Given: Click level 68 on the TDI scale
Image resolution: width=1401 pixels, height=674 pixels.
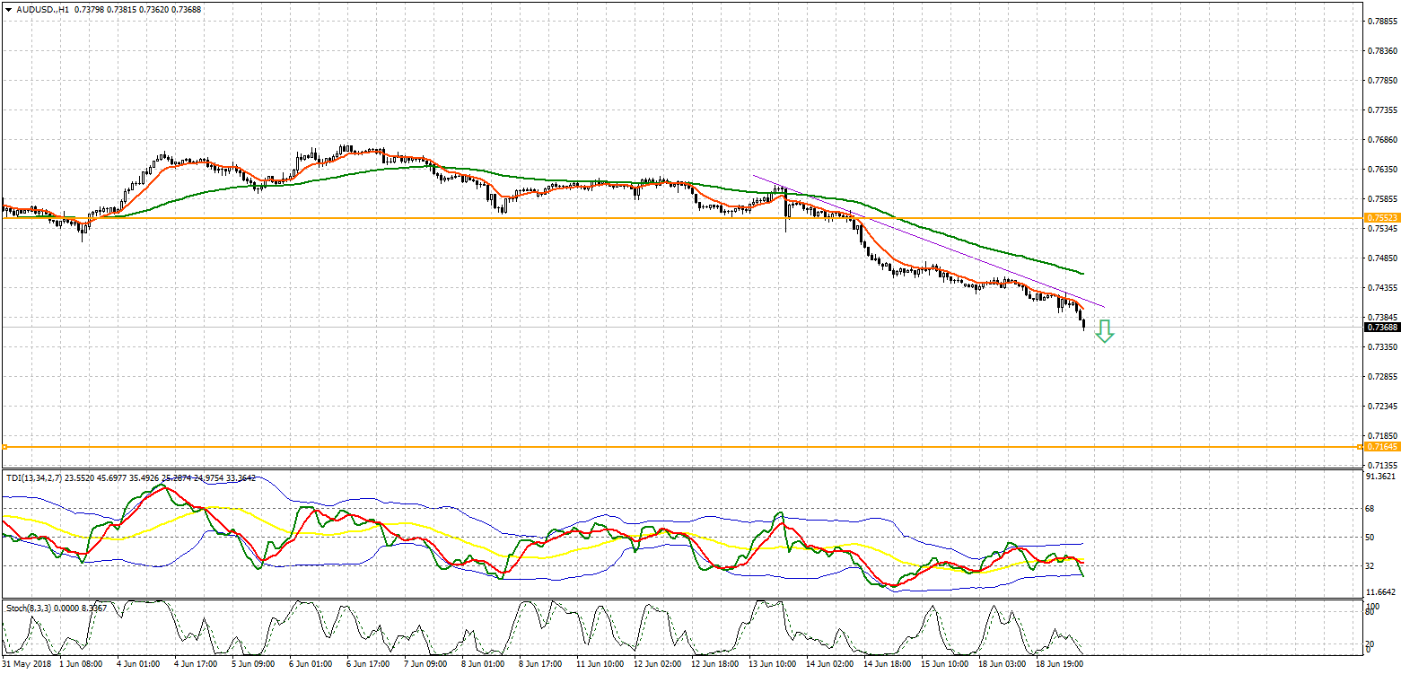Looking at the screenshot, I should [x=1370, y=509].
